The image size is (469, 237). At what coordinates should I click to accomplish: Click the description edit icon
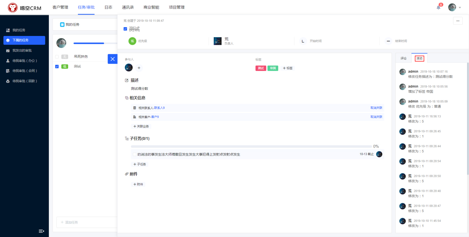tap(127, 80)
